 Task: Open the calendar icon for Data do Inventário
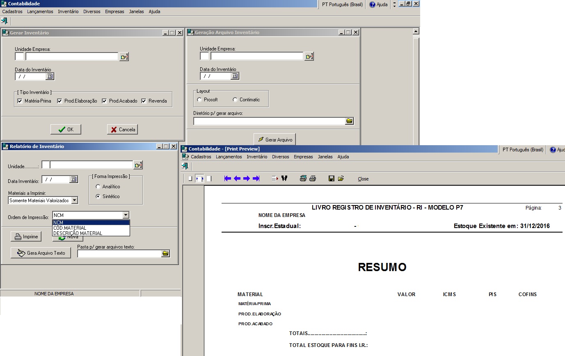tap(50, 76)
